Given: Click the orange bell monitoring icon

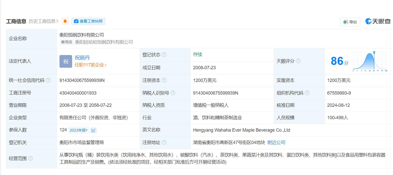Looking at the screenshot, I should coord(65,21).
